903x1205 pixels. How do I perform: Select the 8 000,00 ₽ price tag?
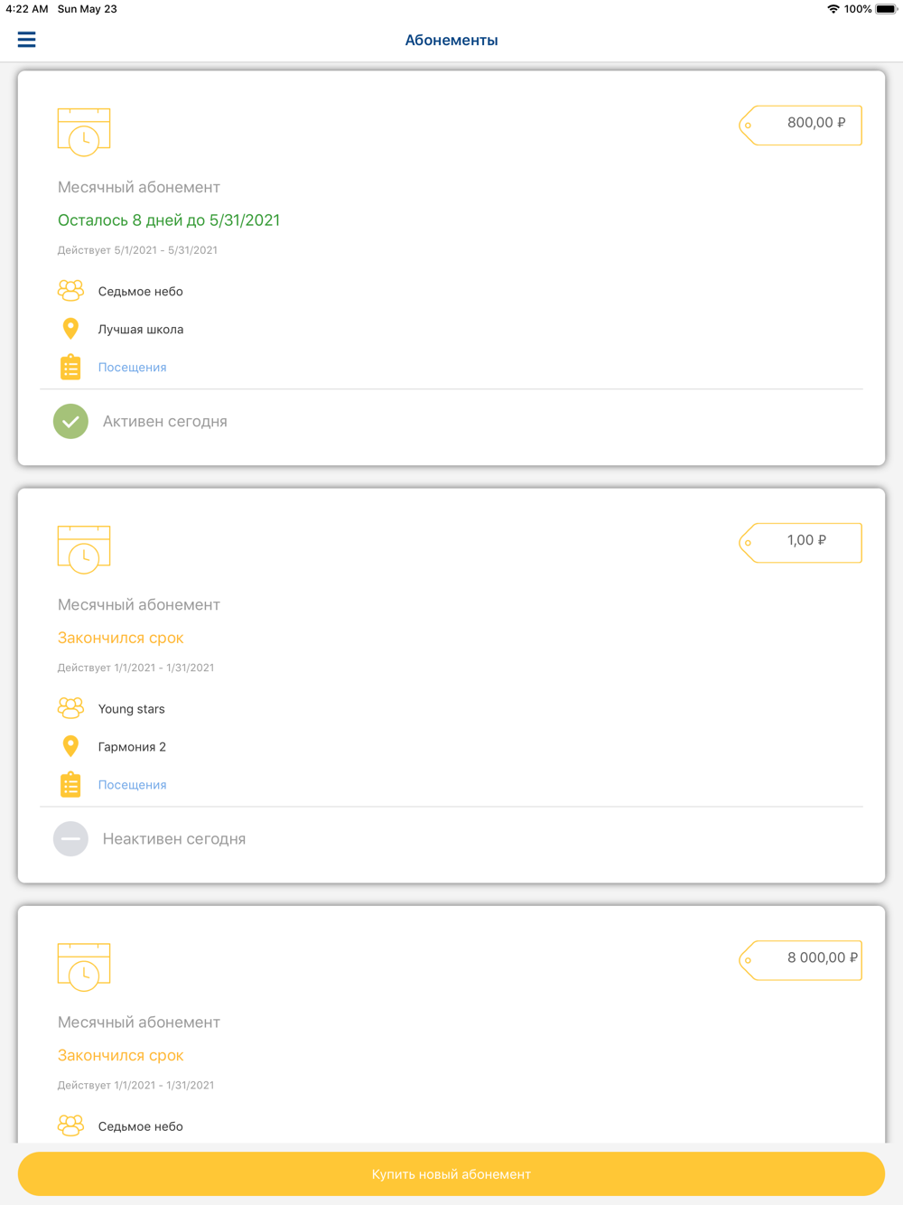coord(800,959)
